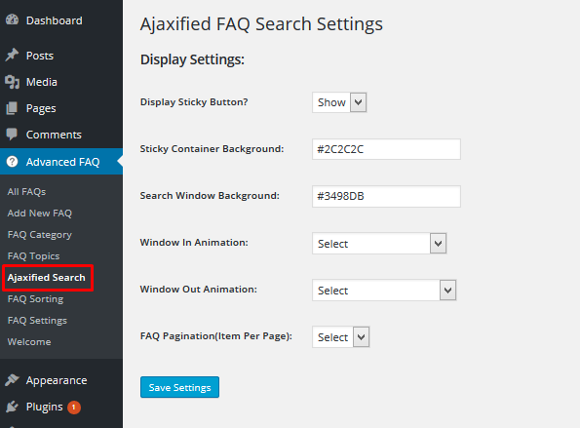Click the Save Settings button
This screenshot has height=428, width=580.
(x=179, y=387)
